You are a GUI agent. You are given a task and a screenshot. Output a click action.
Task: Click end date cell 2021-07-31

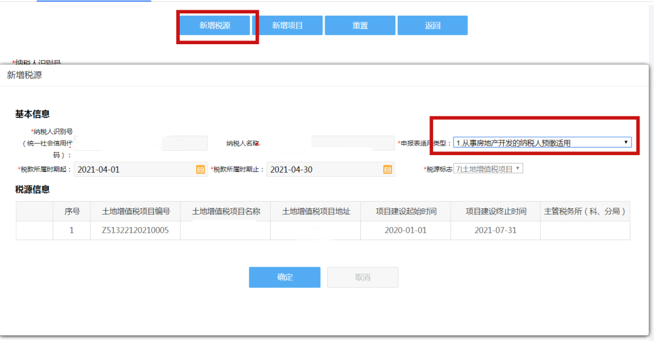point(495,230)
